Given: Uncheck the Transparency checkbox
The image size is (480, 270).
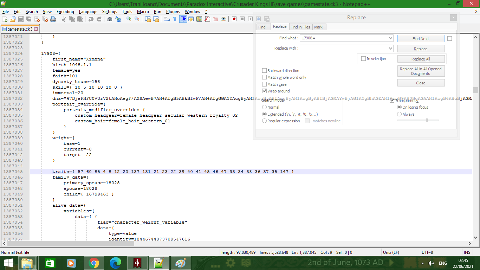Looking at the screenshot, I should coord(392,101).
